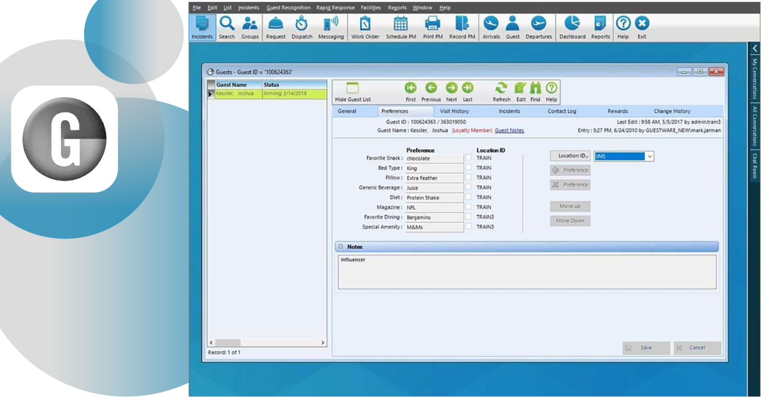
Task: Click the Location ID button
Action: pyautogui.click(x=570, y=156)
